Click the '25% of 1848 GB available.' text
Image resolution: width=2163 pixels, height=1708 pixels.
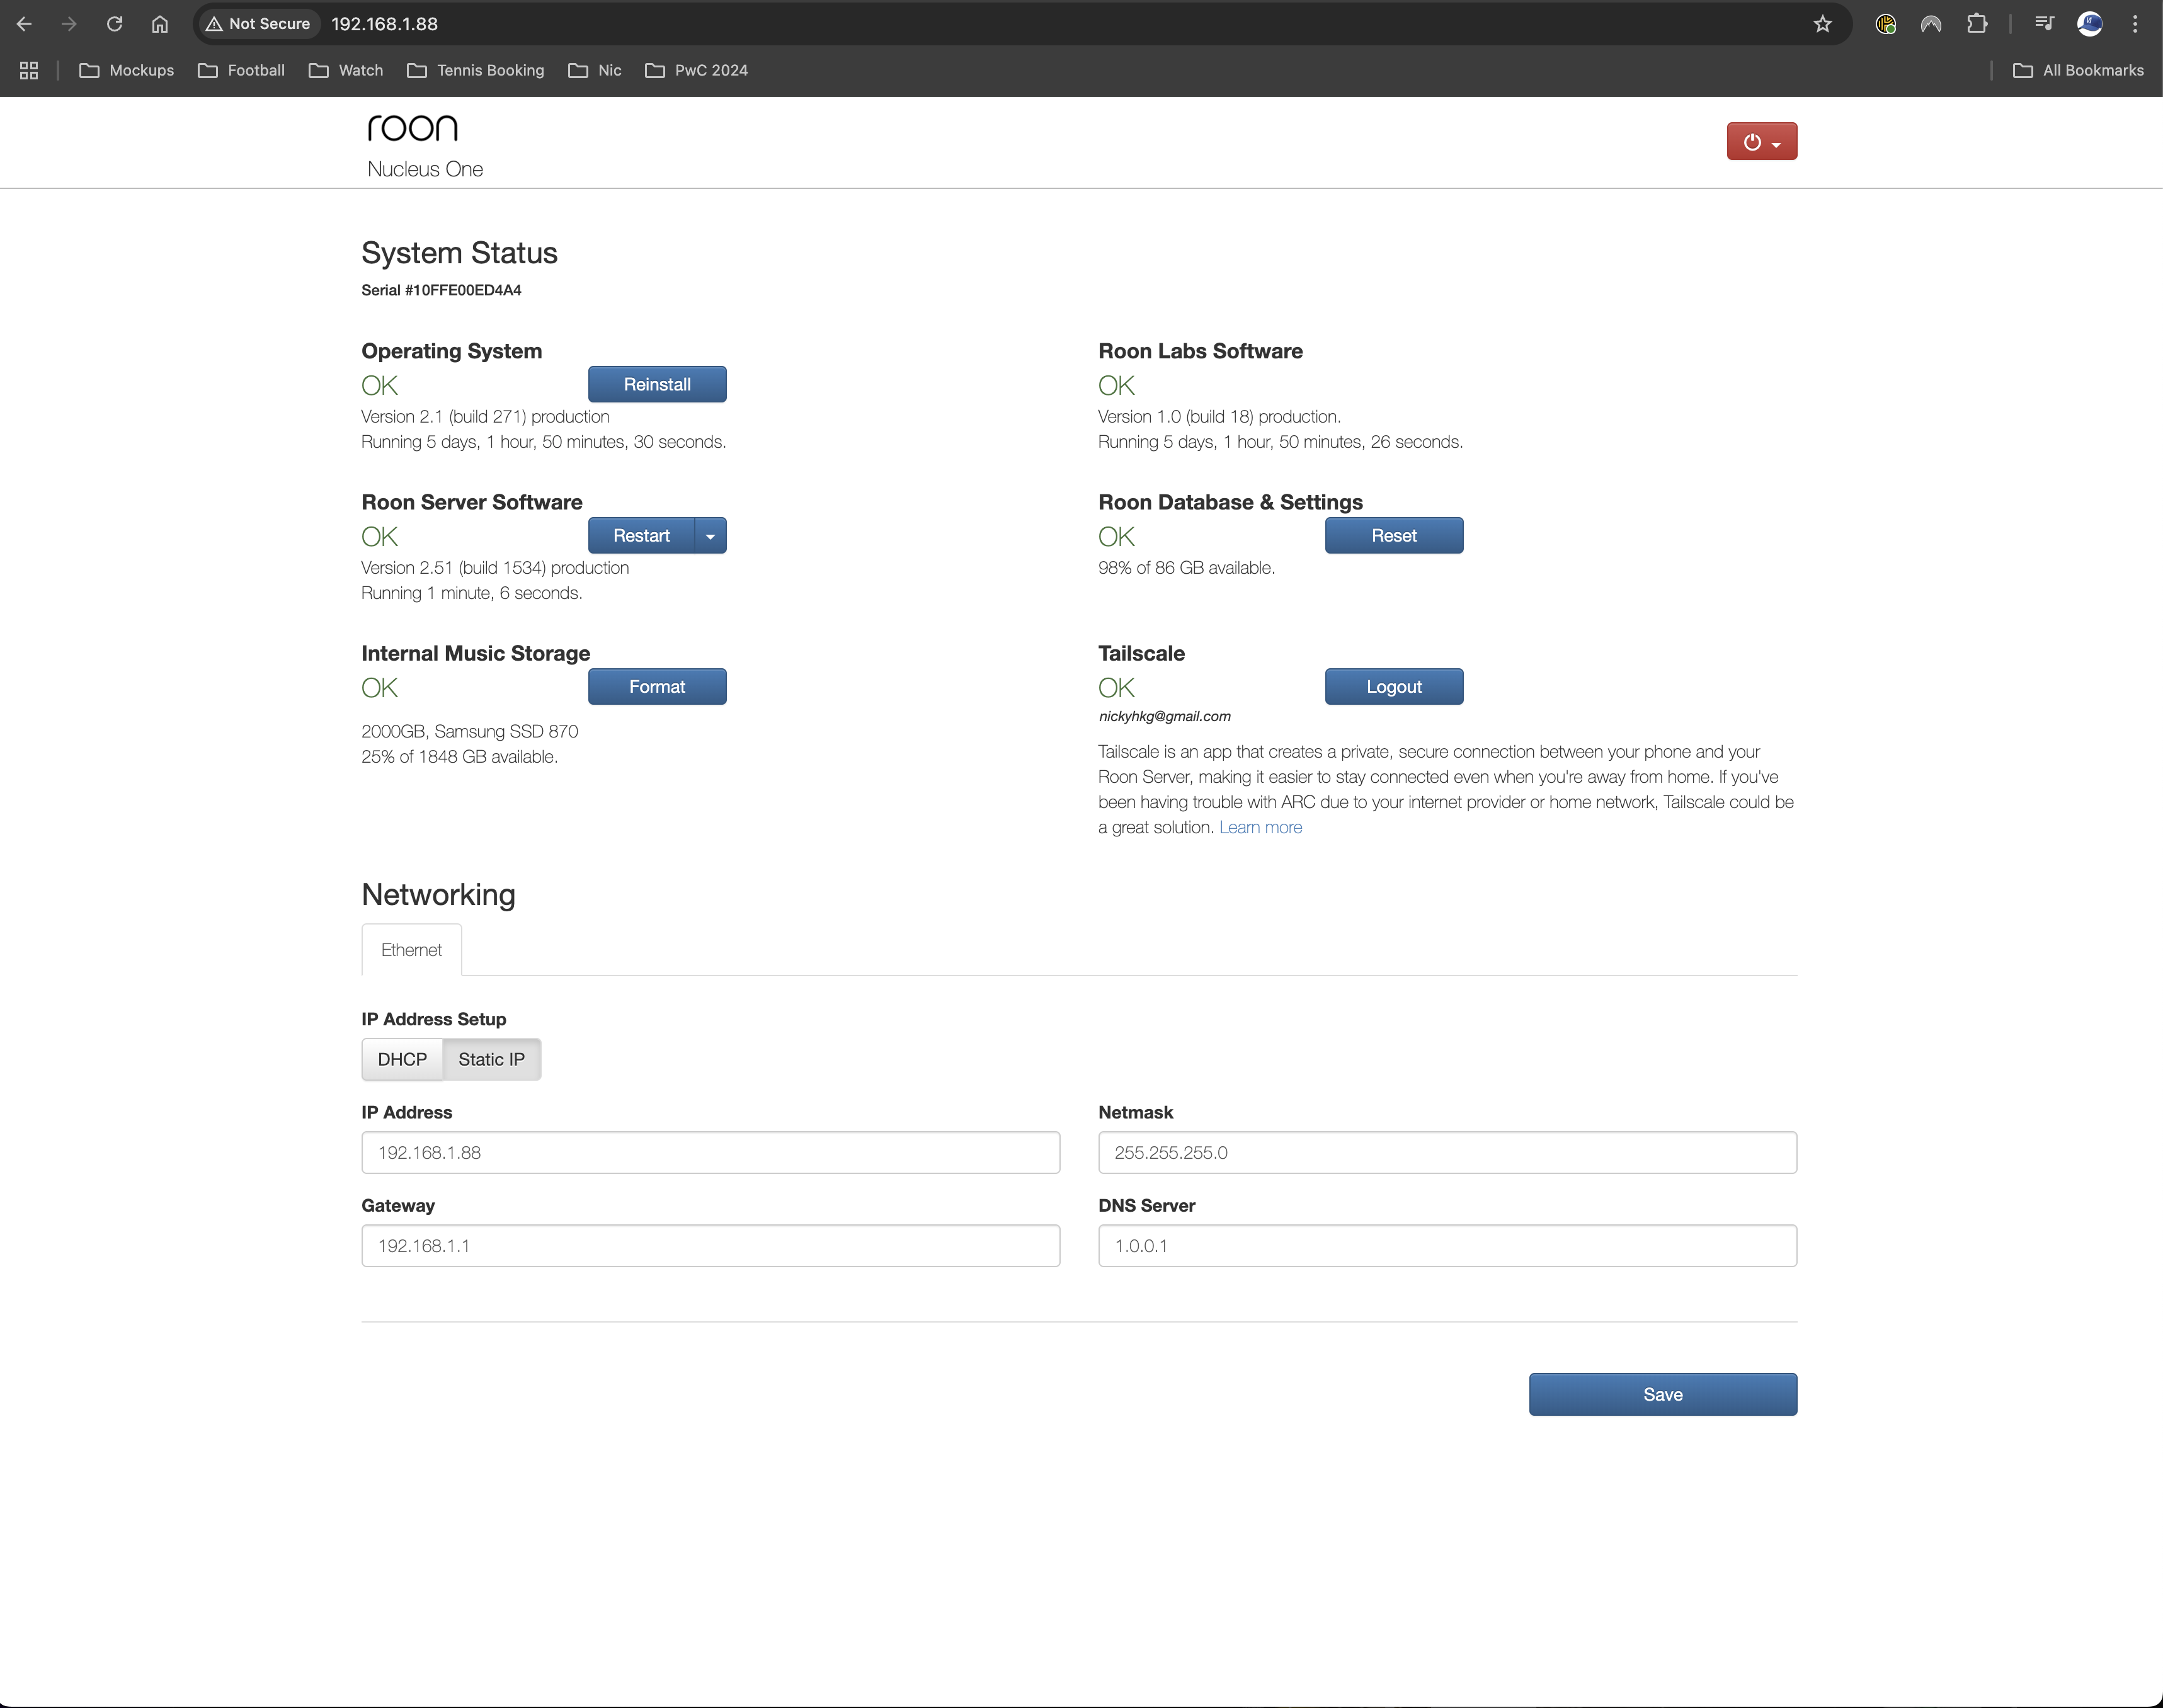pyautogui.click(x=460, y=757)
